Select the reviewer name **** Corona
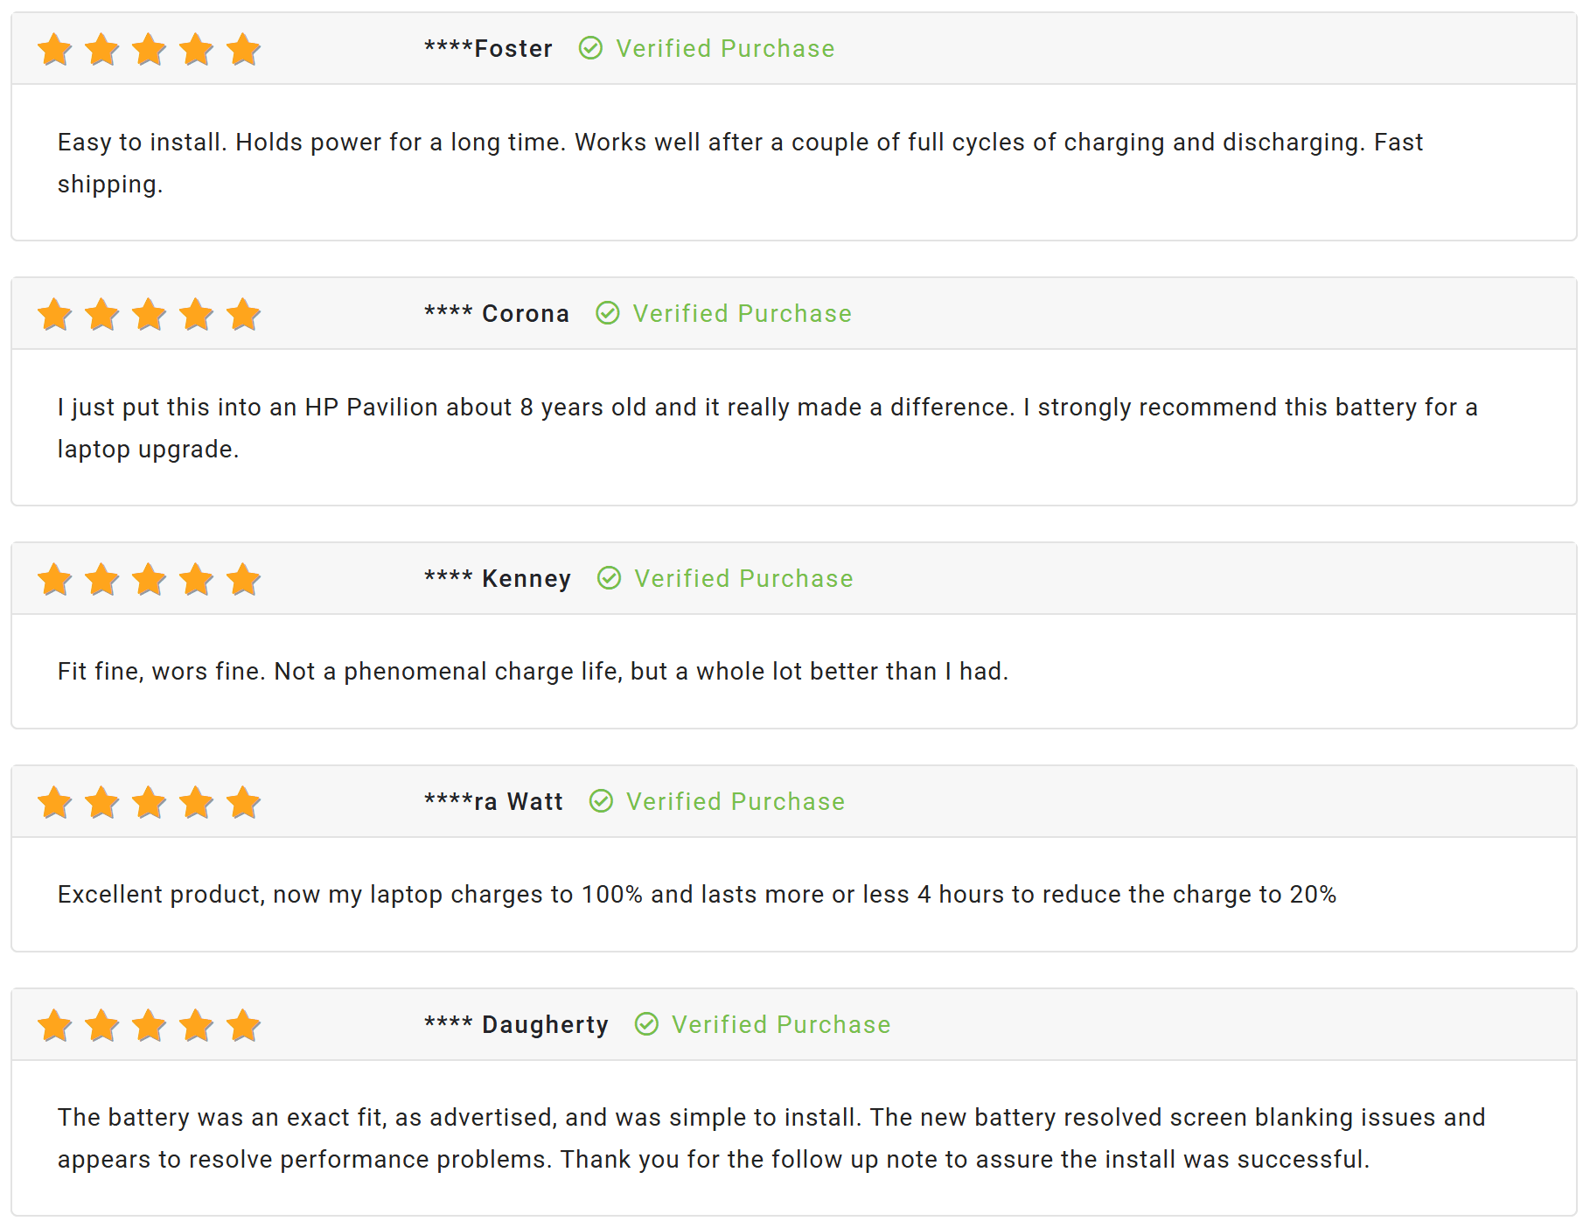This screenshot has width=1583, height=1228. point(497,313)
